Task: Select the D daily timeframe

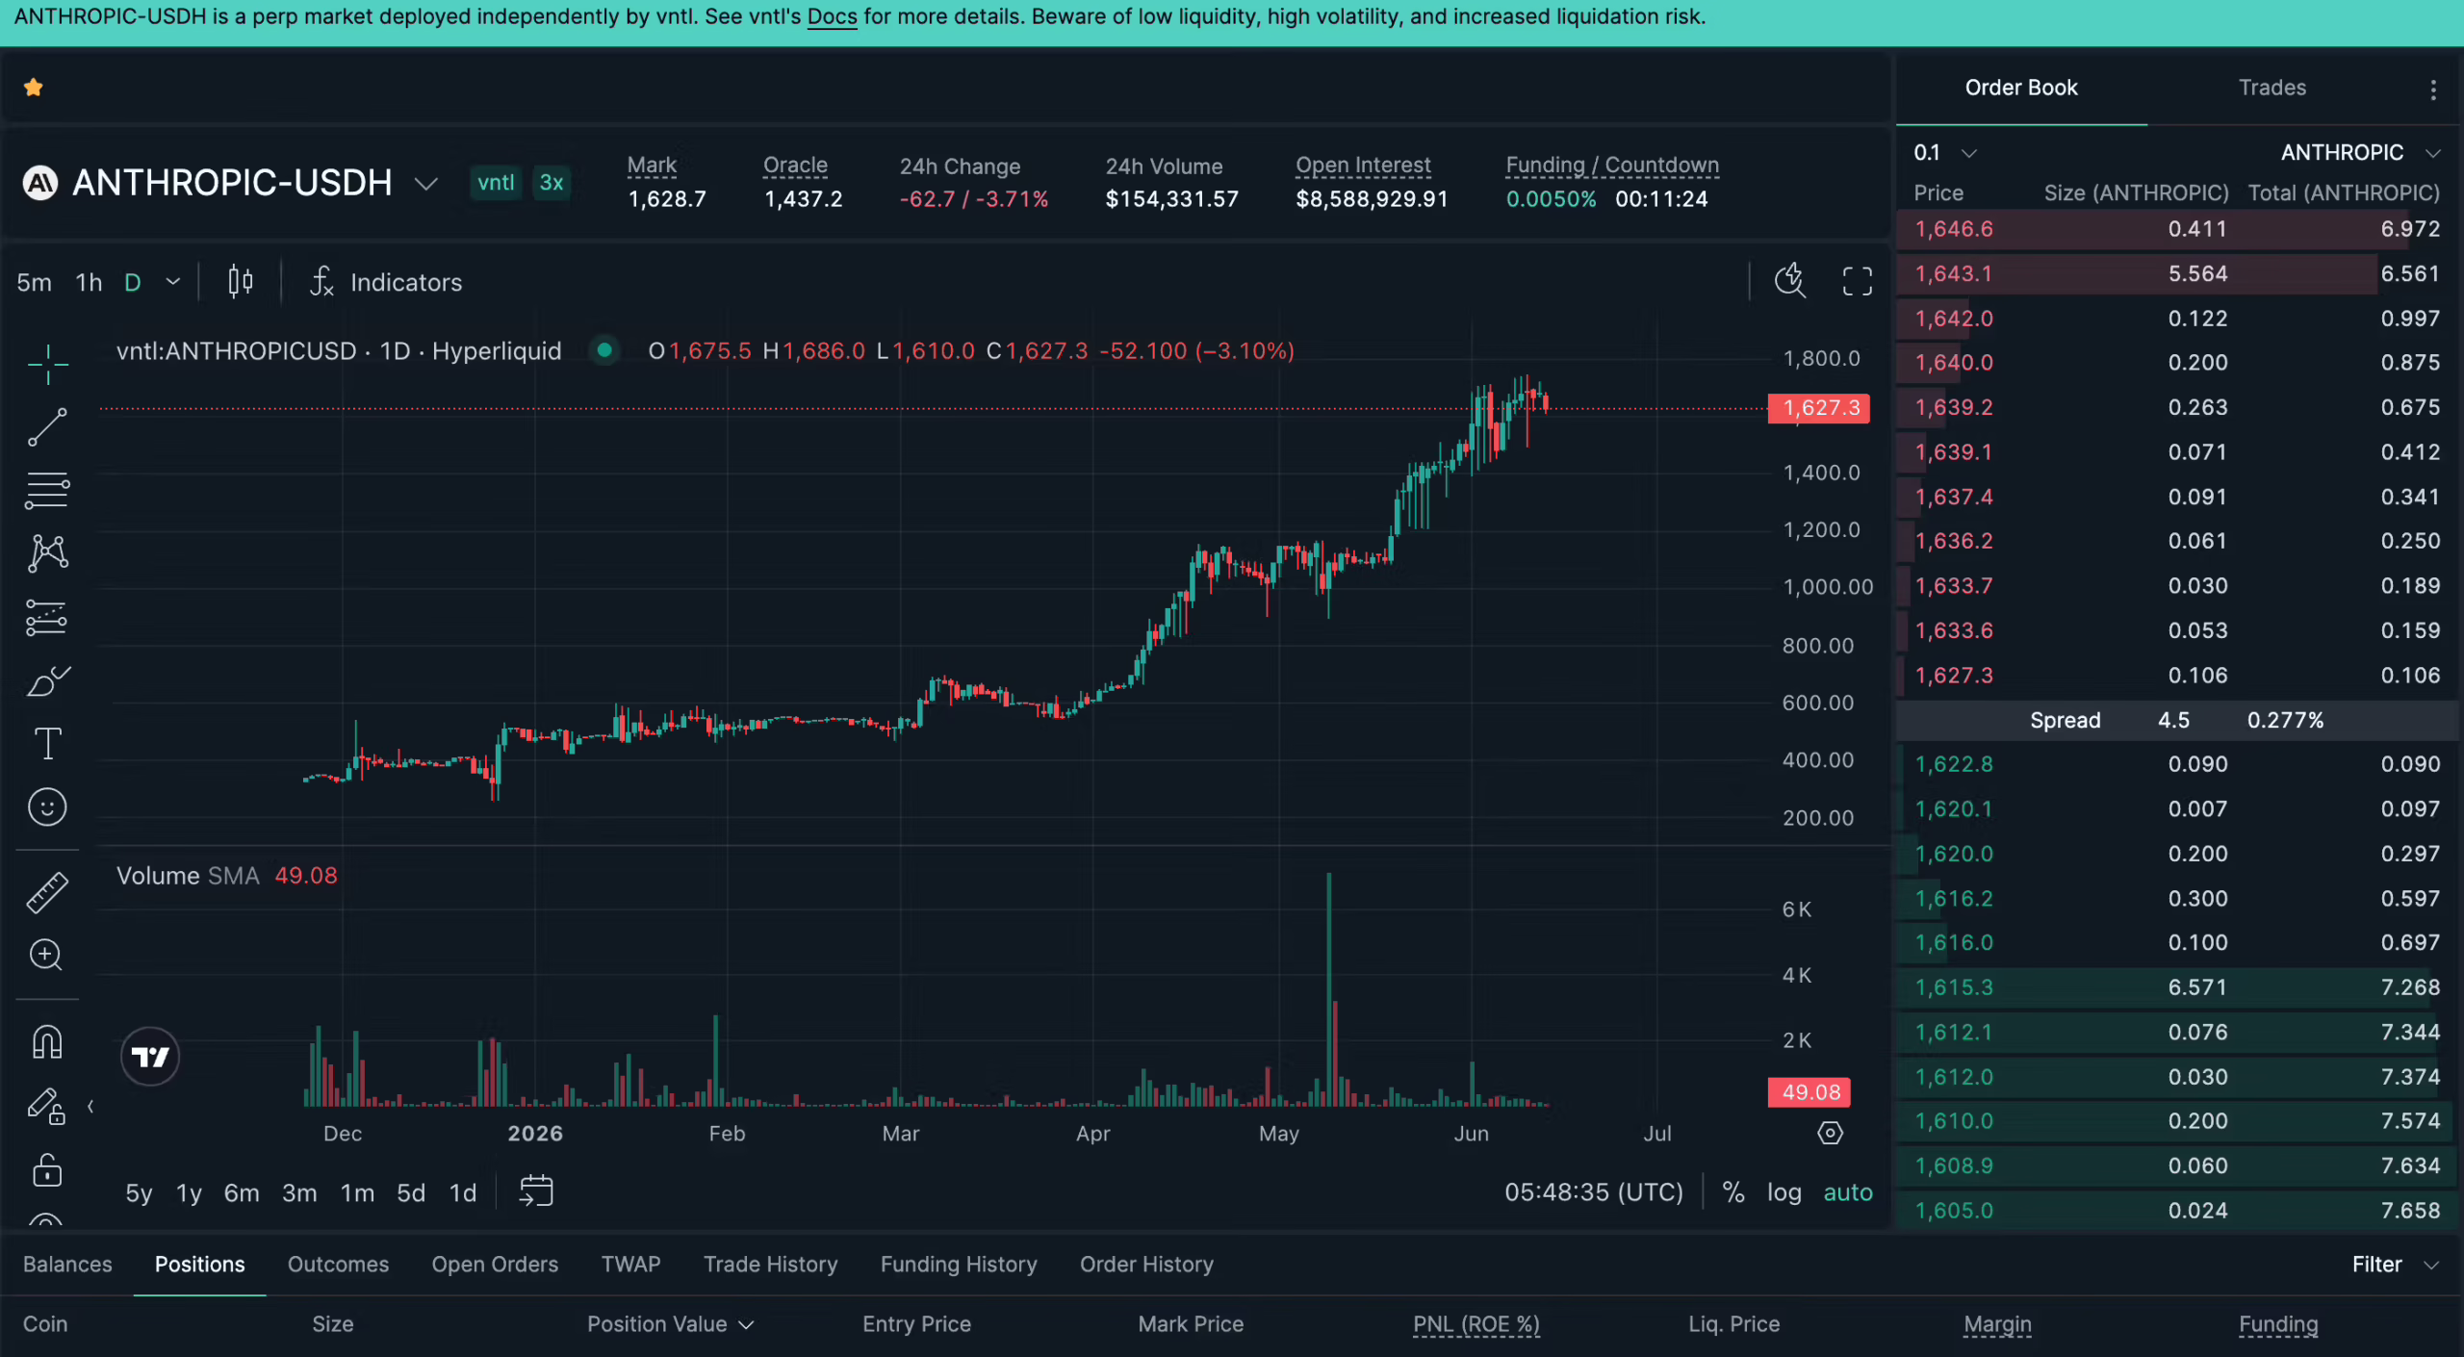Action: coord(133,282)
